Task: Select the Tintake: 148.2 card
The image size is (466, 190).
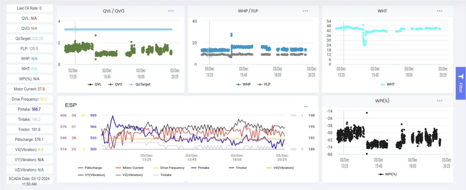Action: (30, 119)
